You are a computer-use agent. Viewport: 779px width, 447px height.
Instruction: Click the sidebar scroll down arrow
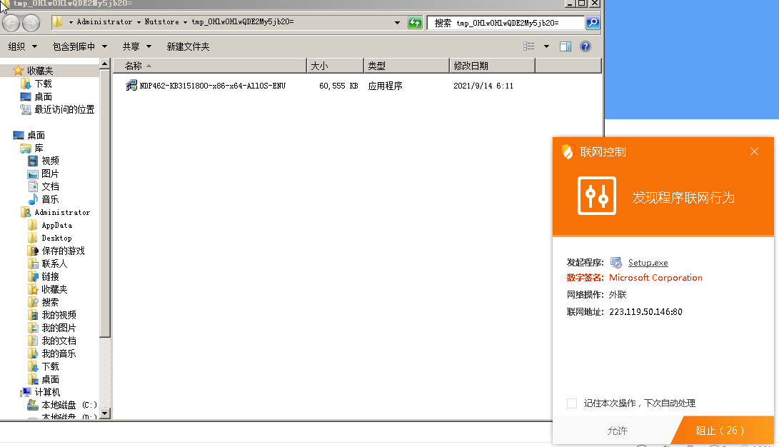104,413
